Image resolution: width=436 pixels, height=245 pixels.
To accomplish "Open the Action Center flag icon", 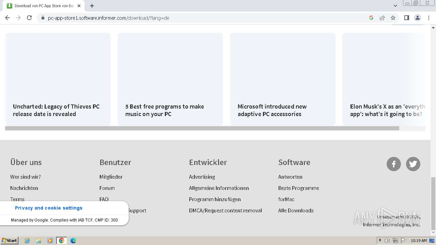I will coord(404,241).
